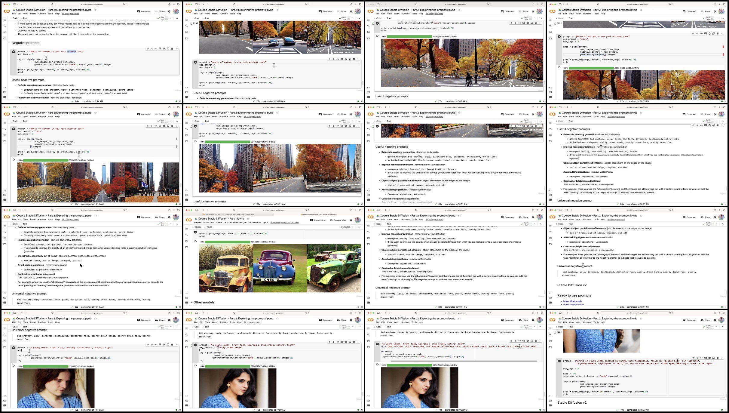
Task: Add a Código cell in the Part 1 notebook
Action: tap(197, 227)
